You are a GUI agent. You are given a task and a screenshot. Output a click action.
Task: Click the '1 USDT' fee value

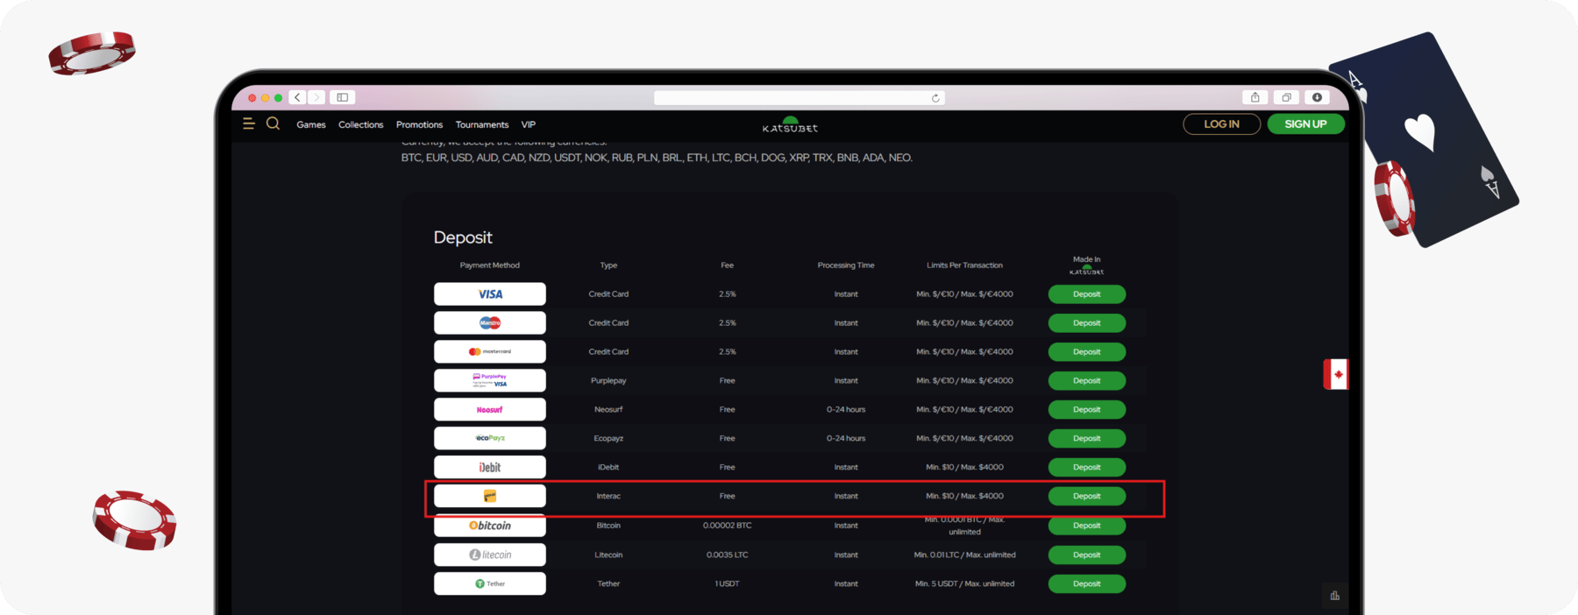click(728, 583)
